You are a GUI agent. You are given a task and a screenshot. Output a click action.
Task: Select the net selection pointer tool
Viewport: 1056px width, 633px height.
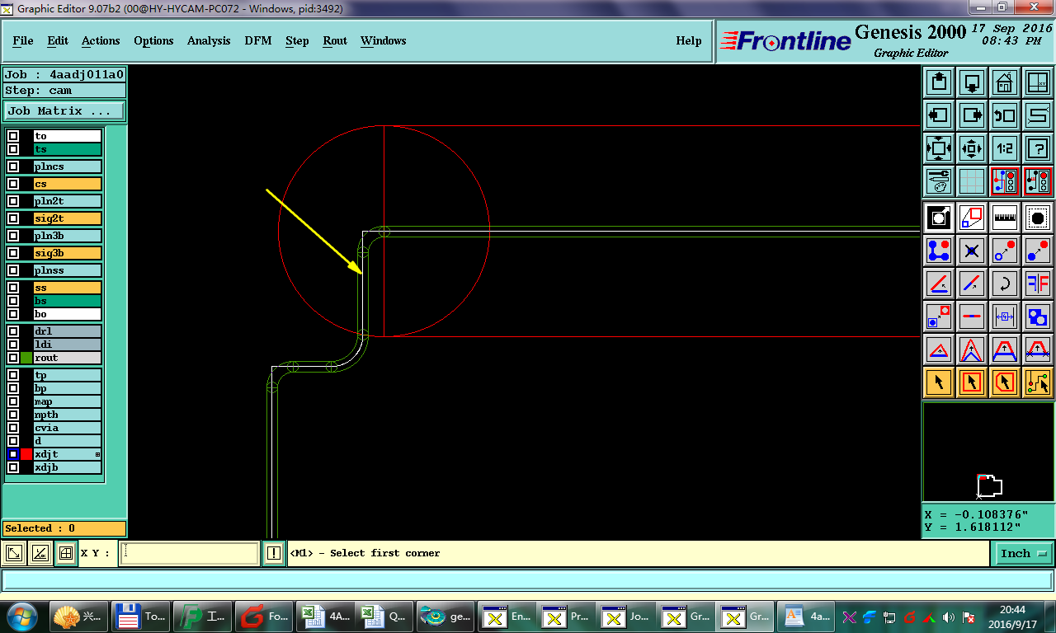pyautogui.click(x=1037, y=382)
